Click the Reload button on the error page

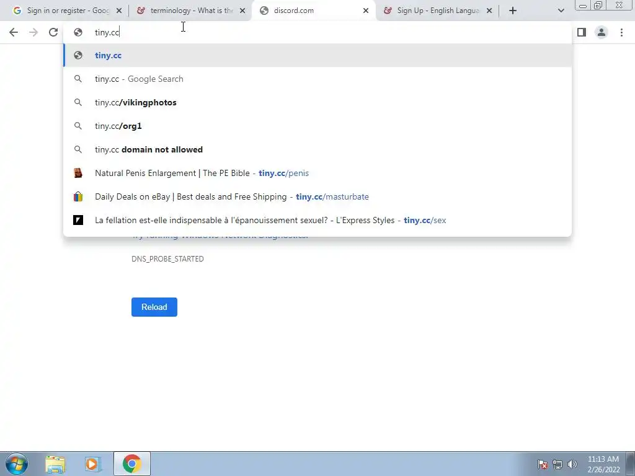154,307
